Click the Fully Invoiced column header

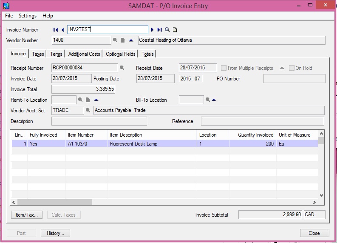[46, 135]
